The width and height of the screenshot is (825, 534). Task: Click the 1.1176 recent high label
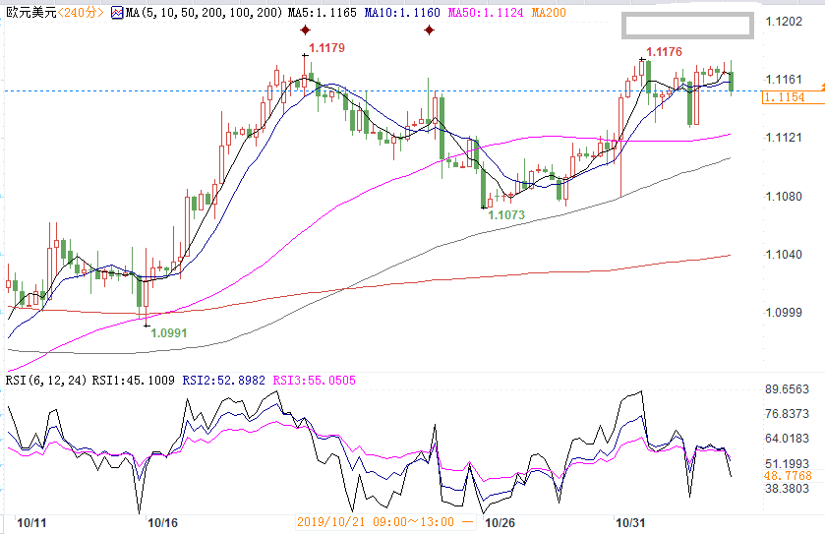click(x=664, y=51)
